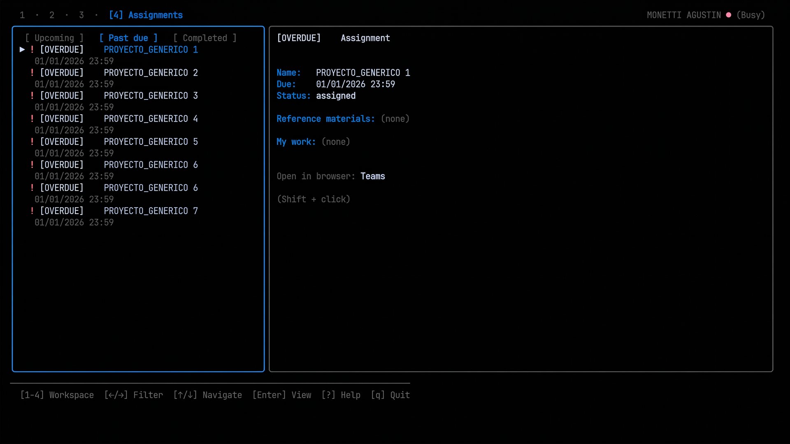Click the [1-4] Workspace hint

[57, 395]
